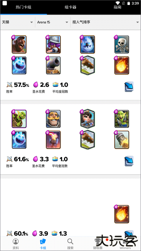
Task: Copy the first deck with blue arrow
Action: (x=129, y=87)
